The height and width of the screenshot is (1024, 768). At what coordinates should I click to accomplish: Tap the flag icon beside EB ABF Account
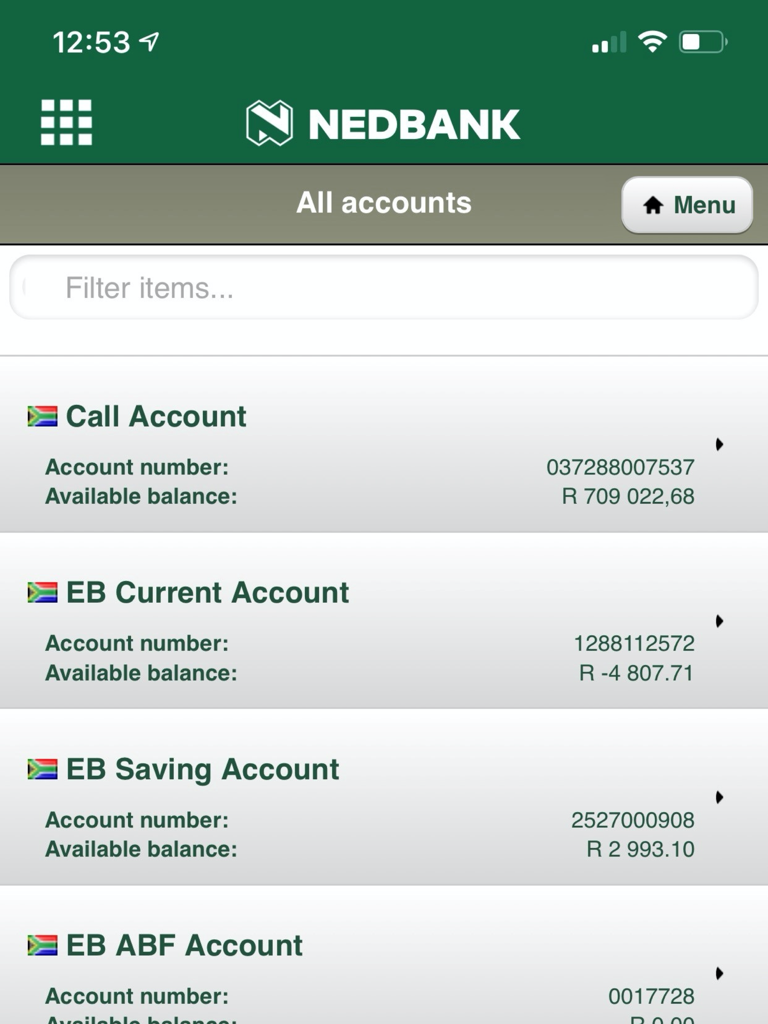coord(43,945)
